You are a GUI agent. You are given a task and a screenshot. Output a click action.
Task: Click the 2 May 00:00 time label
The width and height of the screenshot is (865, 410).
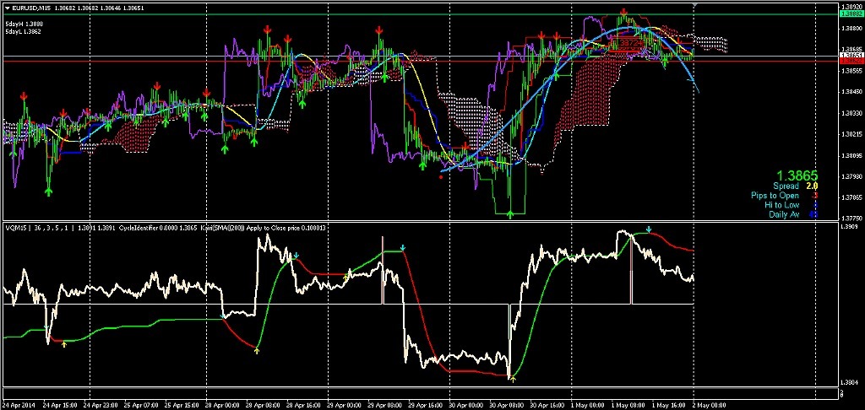(x=710, y=403)
